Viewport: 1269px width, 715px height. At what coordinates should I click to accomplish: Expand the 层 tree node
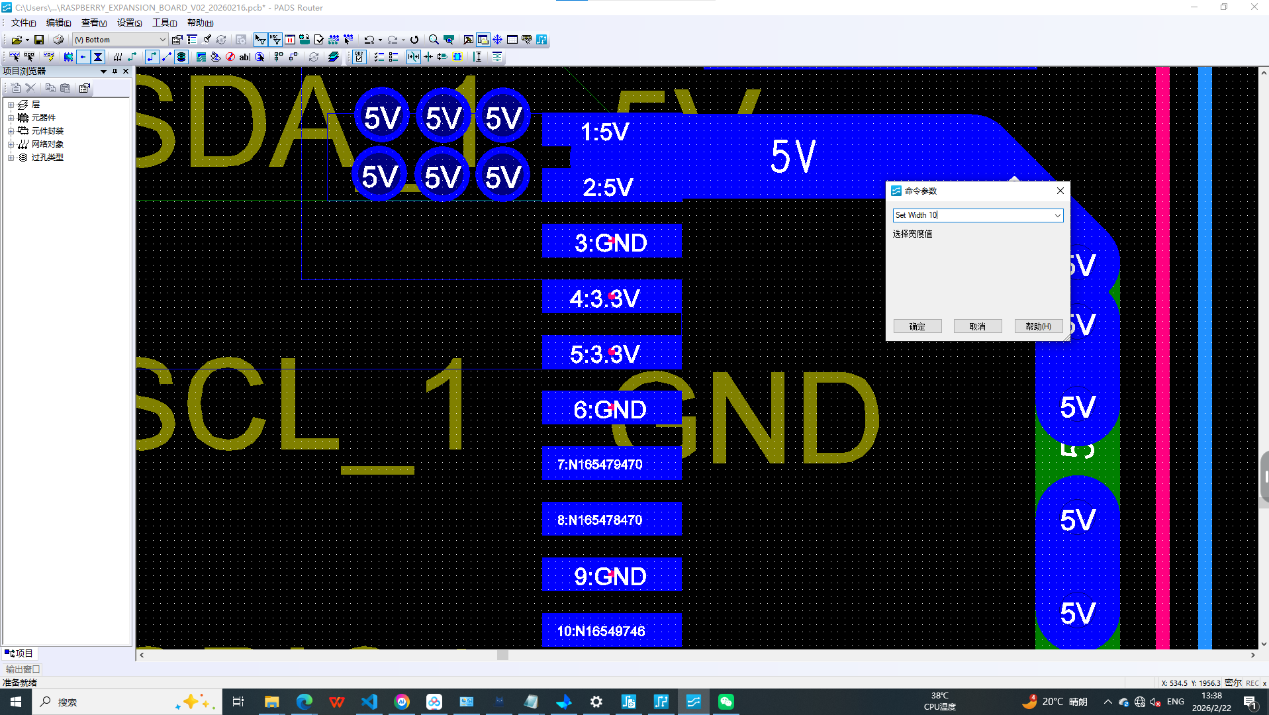tap(11, 105)
